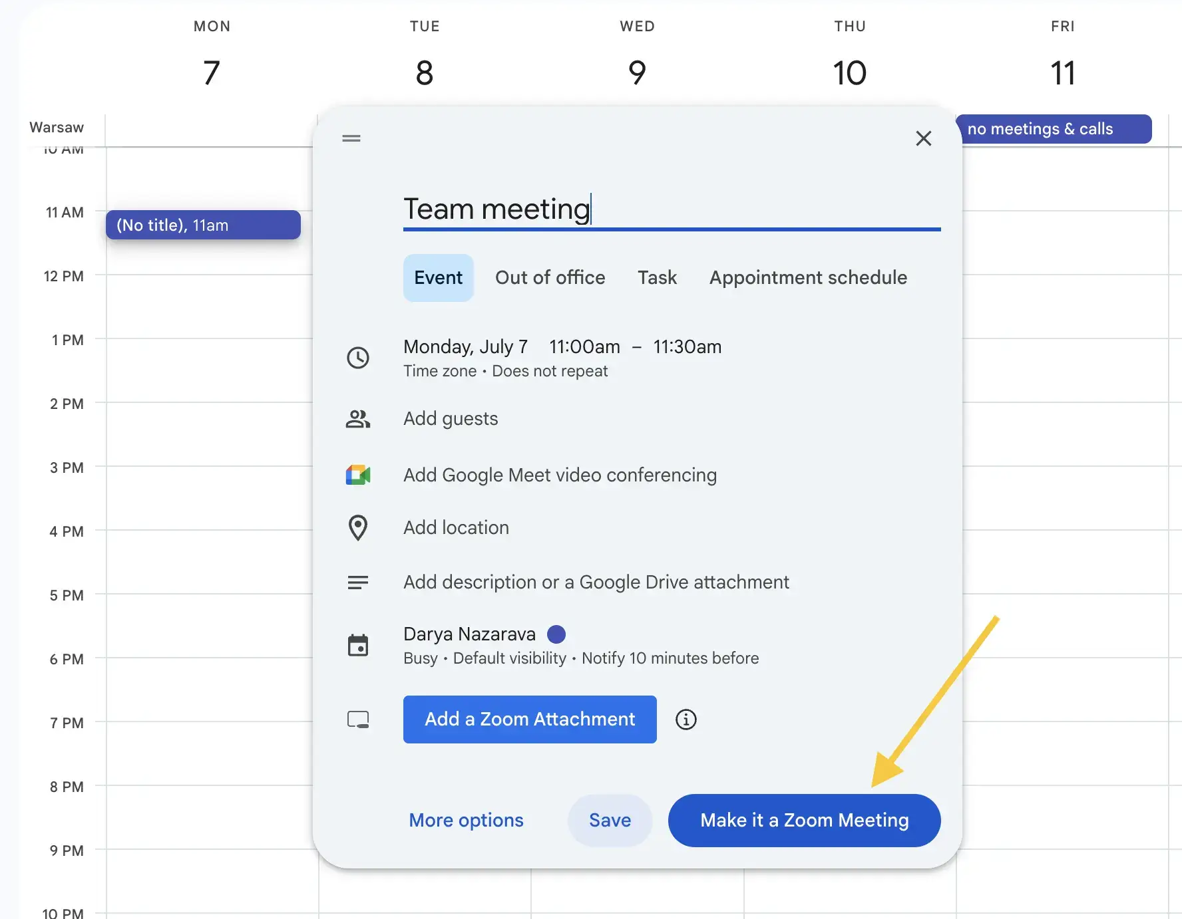This screenshot has height=919, width=1182.
Task: Open More options for the event
Action: [x=466, y=820]
